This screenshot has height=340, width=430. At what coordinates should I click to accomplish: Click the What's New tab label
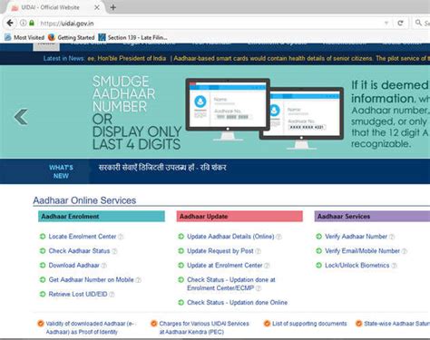[x=61, y=171]
